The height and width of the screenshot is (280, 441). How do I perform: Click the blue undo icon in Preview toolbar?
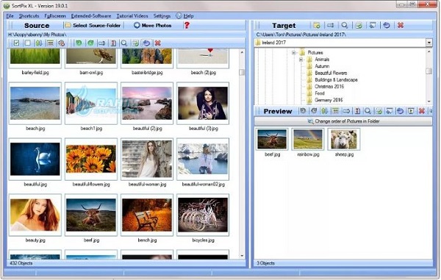pyautogui.click(x=400, y=111)
